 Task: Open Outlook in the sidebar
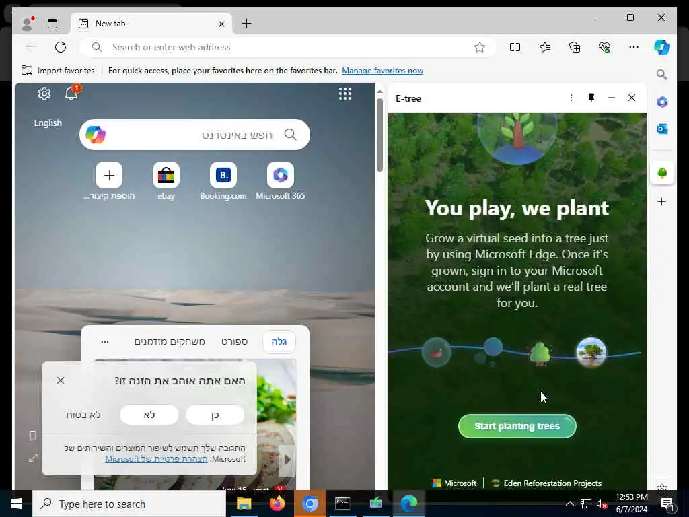662,129
